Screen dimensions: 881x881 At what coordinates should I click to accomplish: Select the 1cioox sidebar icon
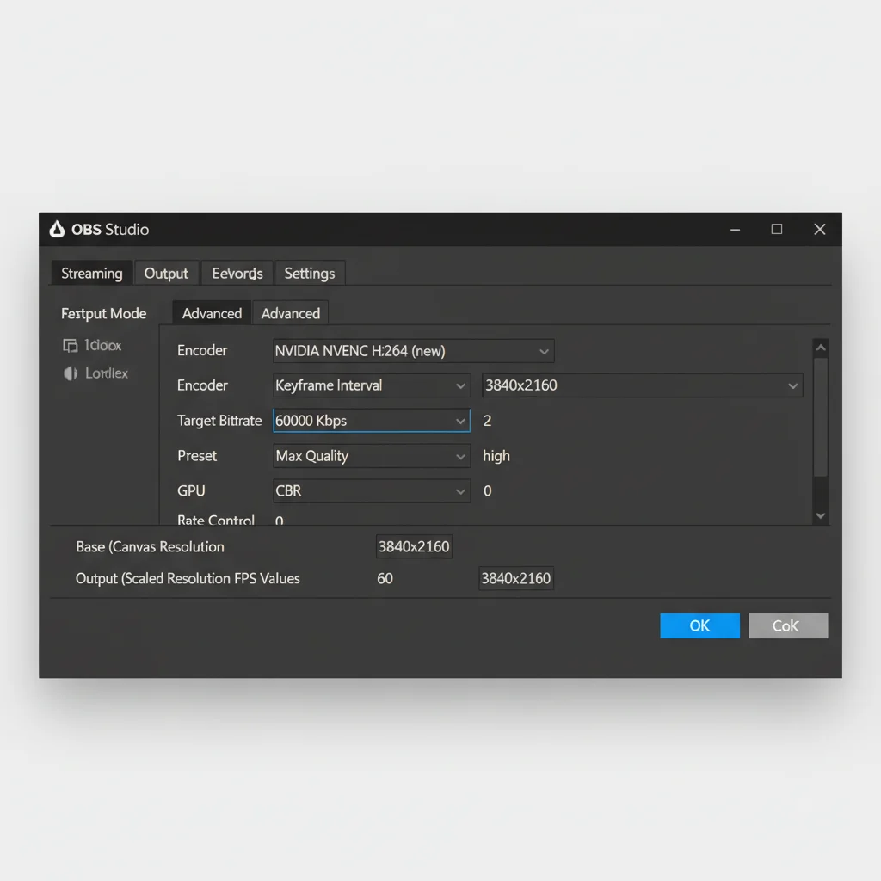click(71, 346)
